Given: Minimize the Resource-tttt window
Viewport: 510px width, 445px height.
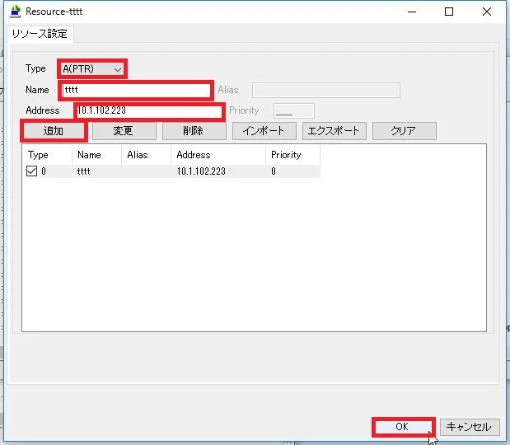Looking at the screenshot, I should (412, 12).
